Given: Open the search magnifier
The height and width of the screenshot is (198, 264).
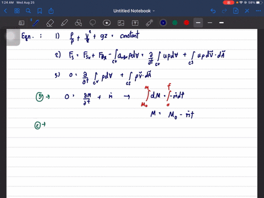Looking at the screenshot, I should point(28,11).
